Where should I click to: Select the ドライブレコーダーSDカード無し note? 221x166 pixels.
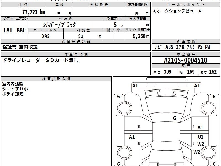click(x=40, y=60)
